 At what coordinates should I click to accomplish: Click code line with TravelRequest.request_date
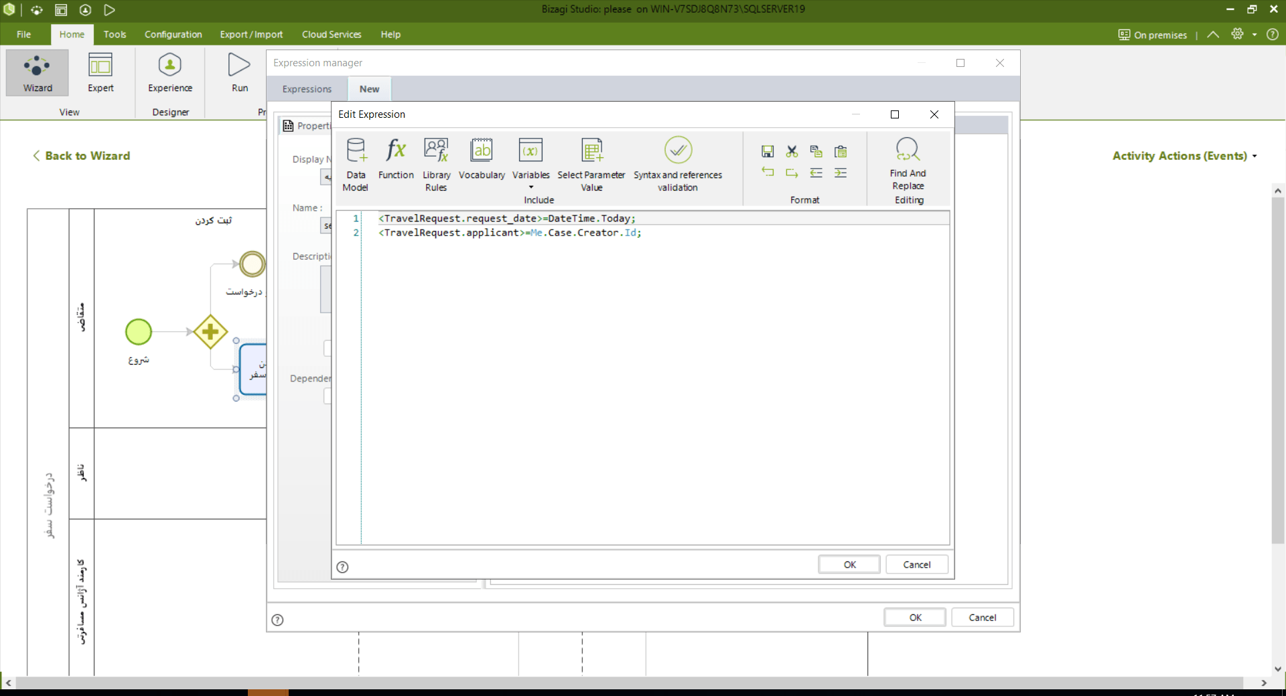click(x=507, y=218)
